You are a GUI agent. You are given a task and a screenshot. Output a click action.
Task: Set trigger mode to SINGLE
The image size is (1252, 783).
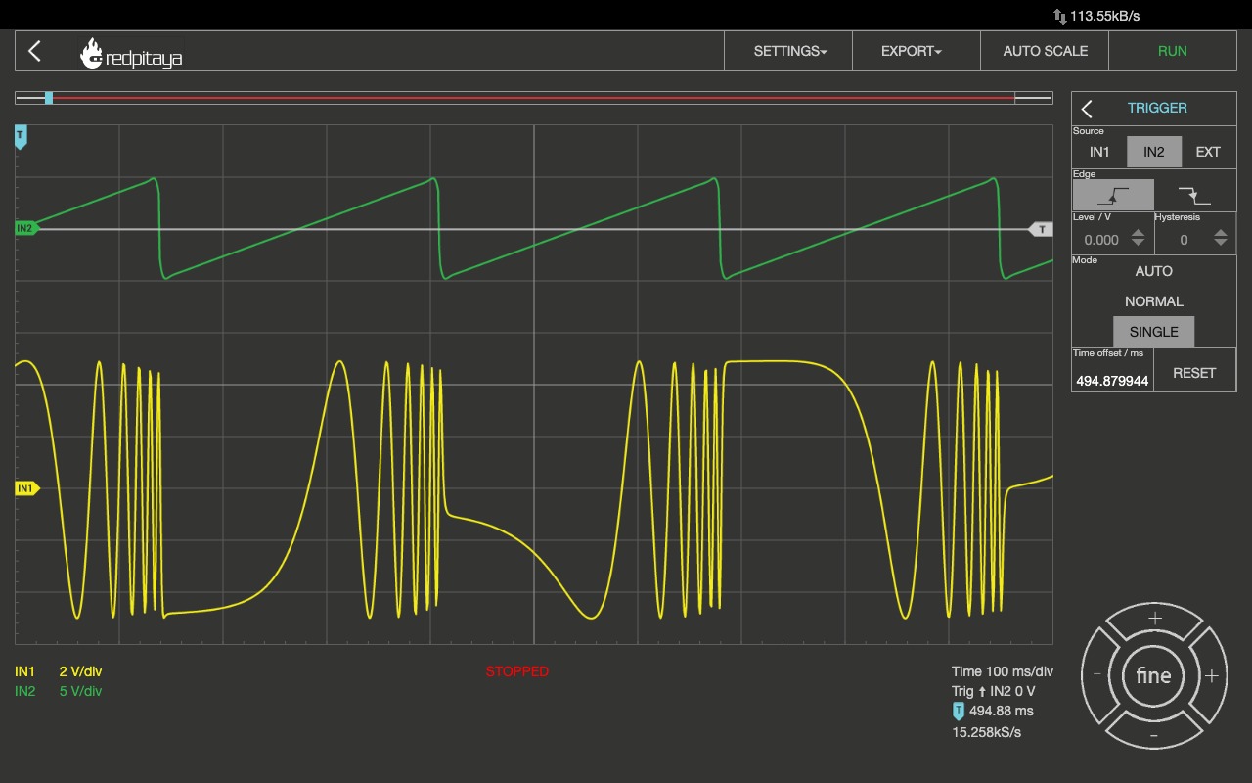click(x=1154, y=332)
